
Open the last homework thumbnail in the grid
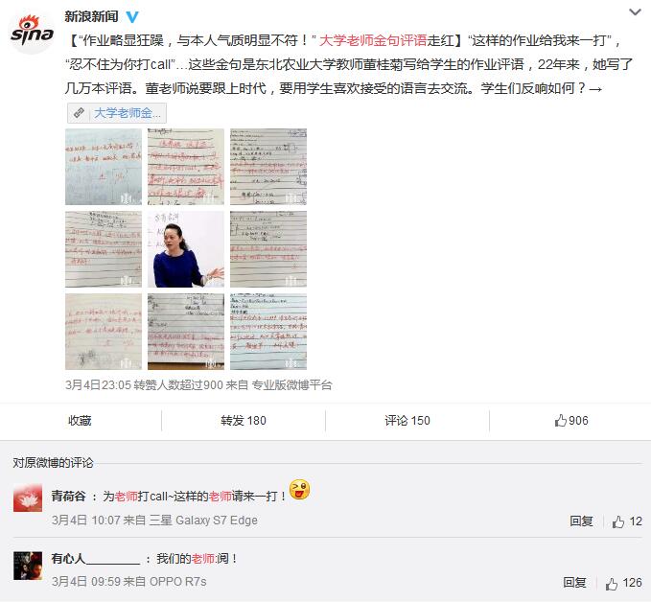268,332
